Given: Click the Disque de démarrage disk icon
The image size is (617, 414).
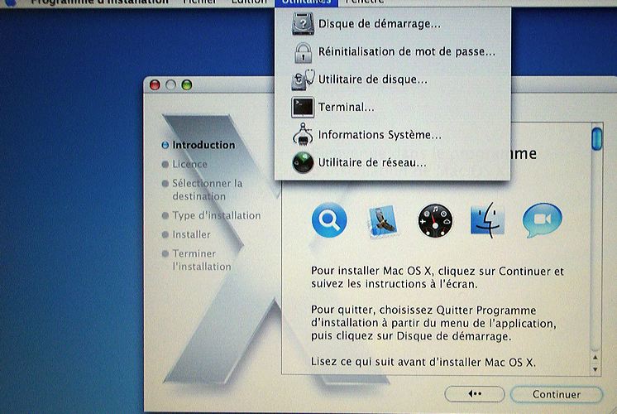Looking at the screenshot, I should click(303, 24).
